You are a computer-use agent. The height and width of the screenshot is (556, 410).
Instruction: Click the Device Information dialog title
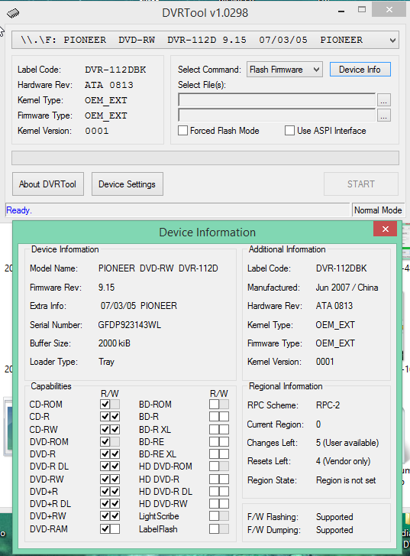pos(207,232)
